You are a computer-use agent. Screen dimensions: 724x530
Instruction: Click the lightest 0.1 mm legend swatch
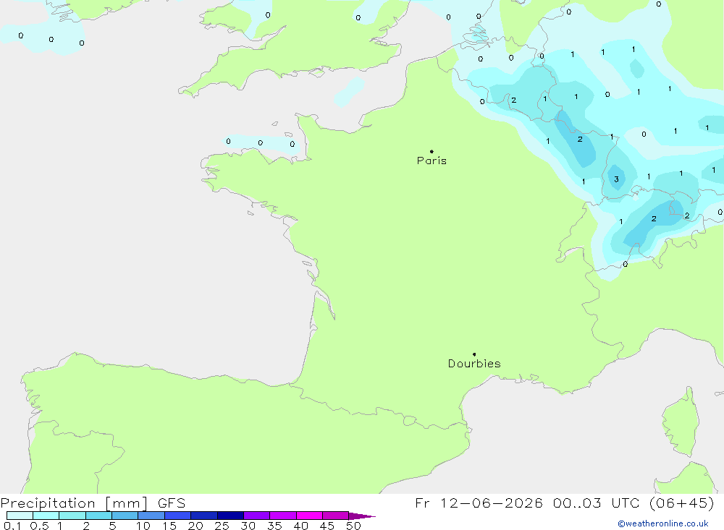click(x=20, y=516)
